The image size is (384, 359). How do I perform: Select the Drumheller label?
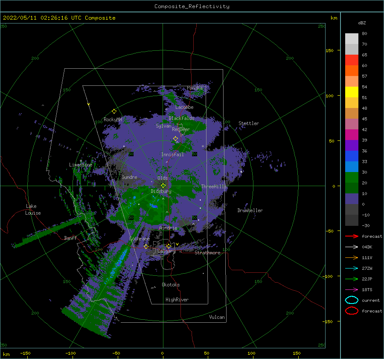[250, 210]
